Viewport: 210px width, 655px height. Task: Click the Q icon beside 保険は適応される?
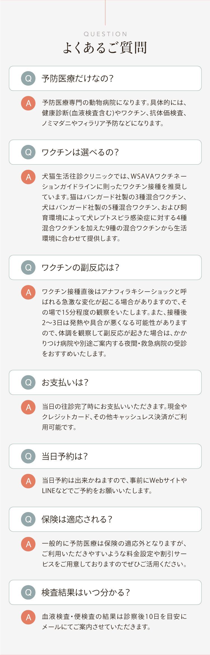point(28,519)
